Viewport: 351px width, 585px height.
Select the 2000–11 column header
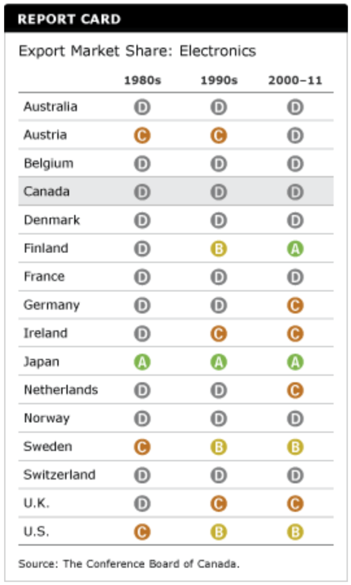click(295, 81)
